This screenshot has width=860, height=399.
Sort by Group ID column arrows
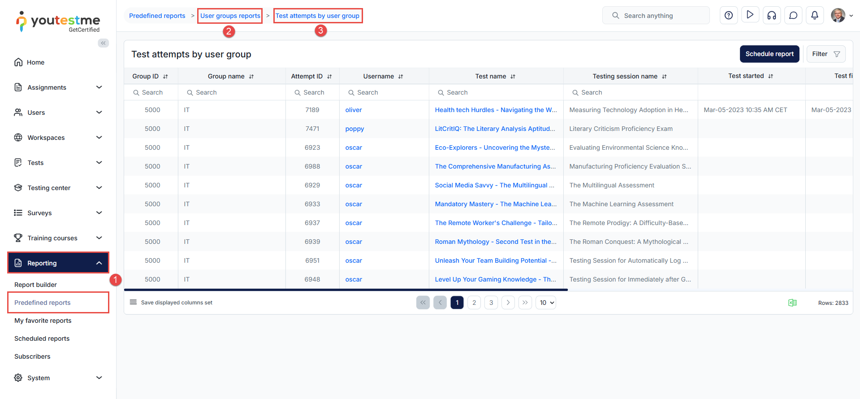point(165,77)
